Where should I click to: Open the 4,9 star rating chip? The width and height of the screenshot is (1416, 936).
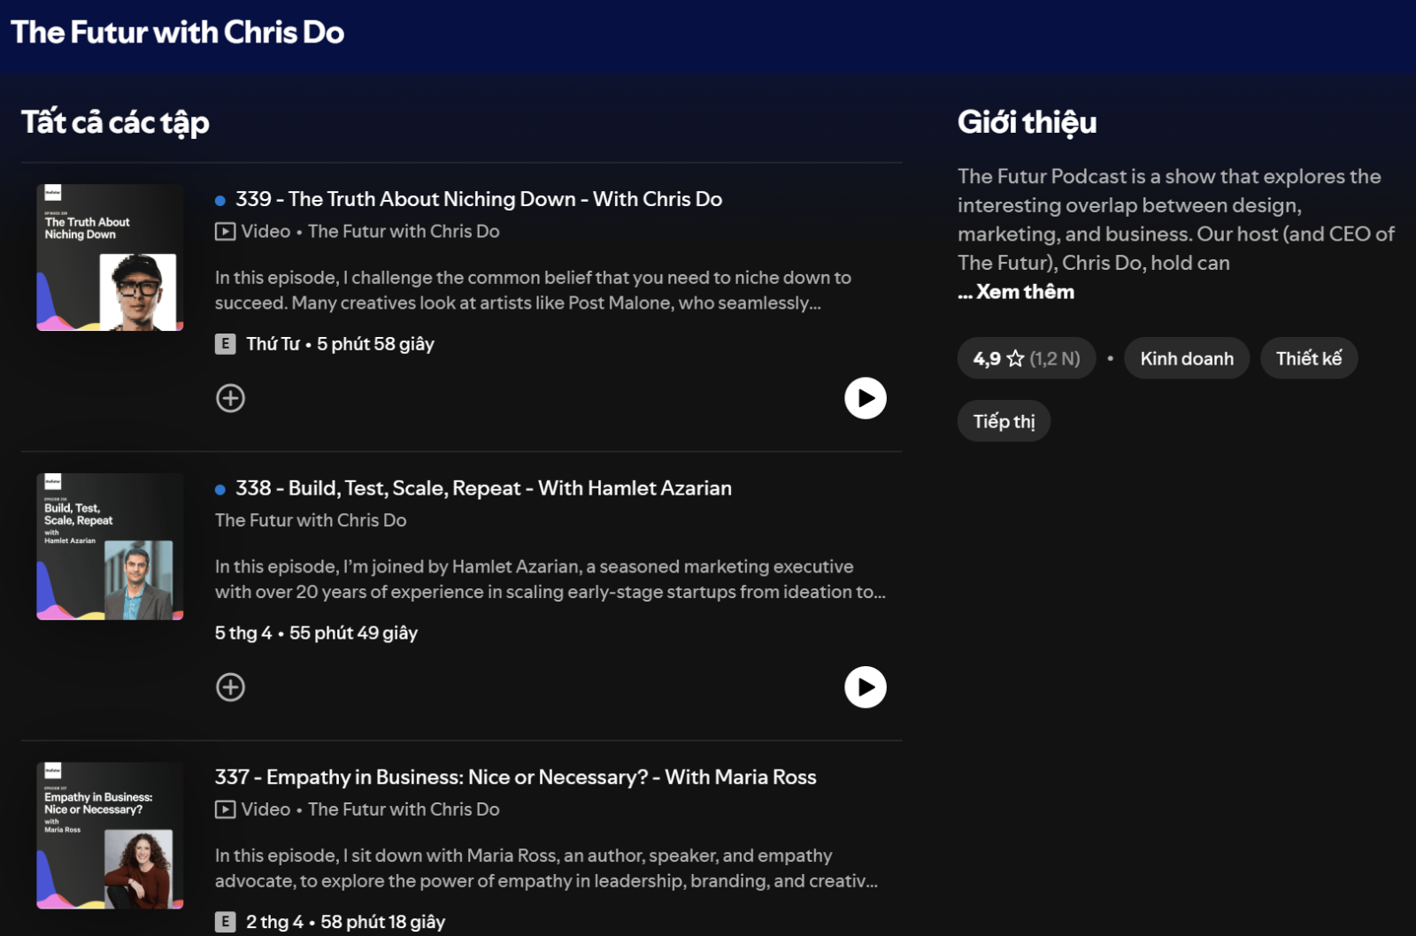point(1027,358)
